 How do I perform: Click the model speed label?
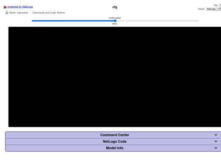[115, 18]
